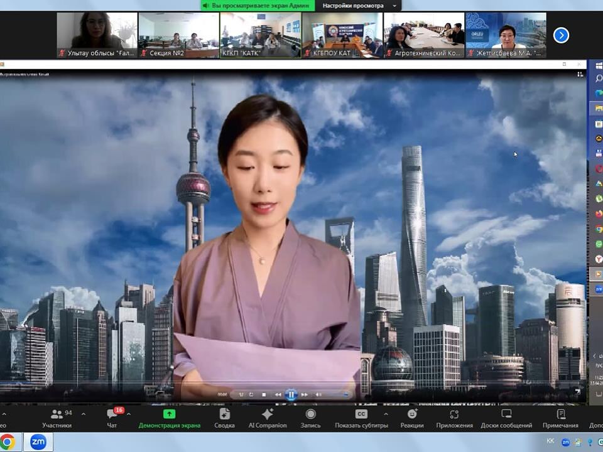603x452 pixels.
Task: Select the Ұлытау облысы participant thumbnail
Action: click(97, 35)
